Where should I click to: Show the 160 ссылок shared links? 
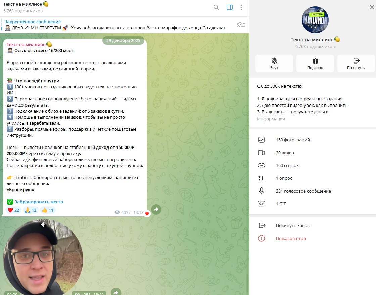pyautogui.click(x=287, y=166)
